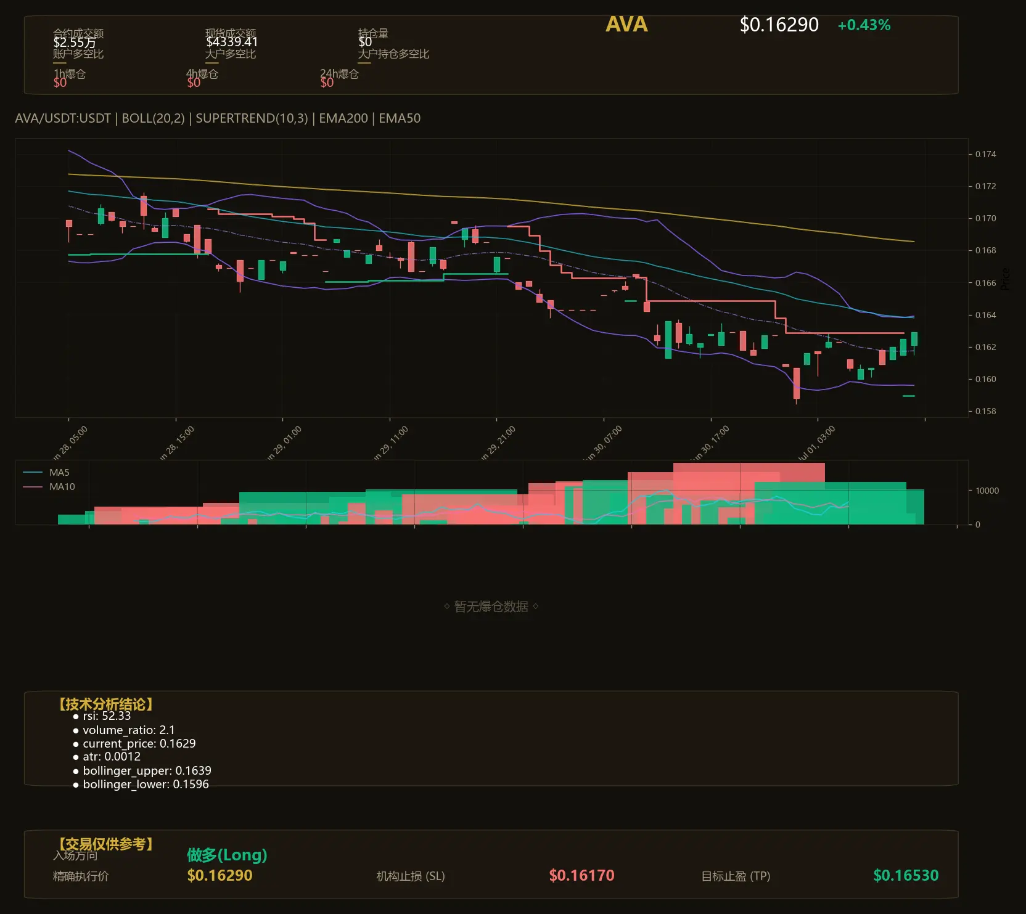Click the Jul 01, 03:00 time axis label
Viewport: 1026px width, 914px height.
coord(818,443)
